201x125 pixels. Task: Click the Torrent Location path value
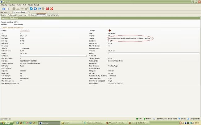coord(30,63)
